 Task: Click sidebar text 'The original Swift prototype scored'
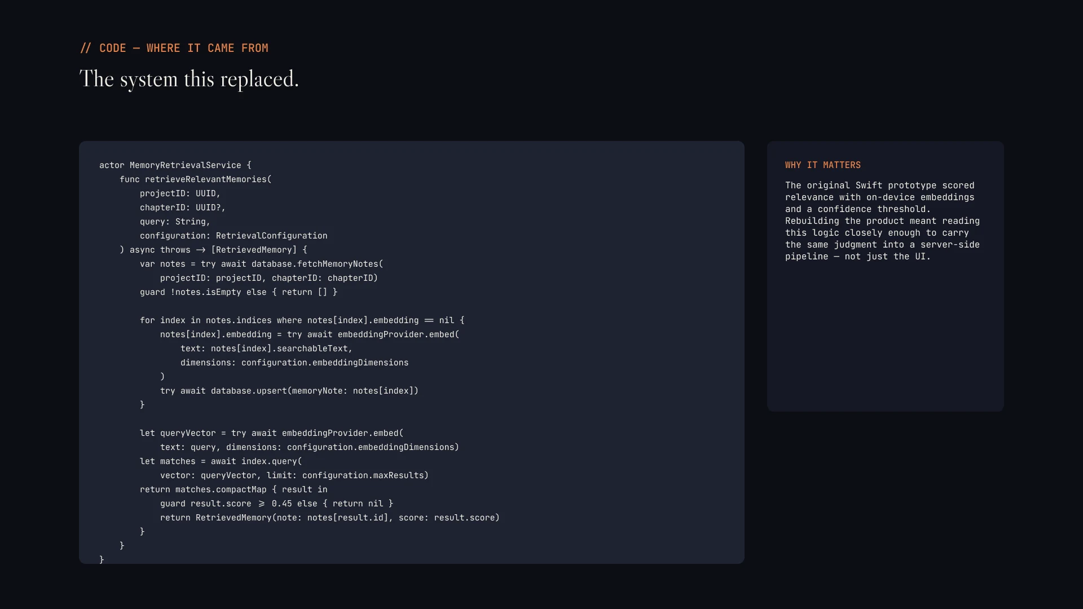[x=880, y=186]
